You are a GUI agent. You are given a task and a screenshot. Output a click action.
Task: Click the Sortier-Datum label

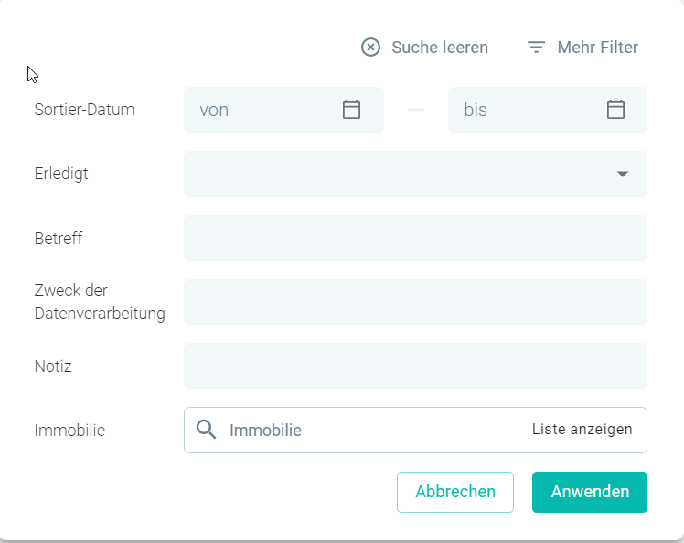click(x=84, y=110)
